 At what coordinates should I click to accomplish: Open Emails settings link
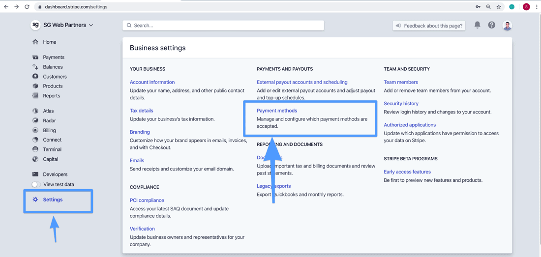(x=137, y=161)
